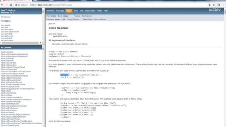The height and width of the screenshot is (127, 226).
Task: Go to Next Class link
Action: point(63,16)
